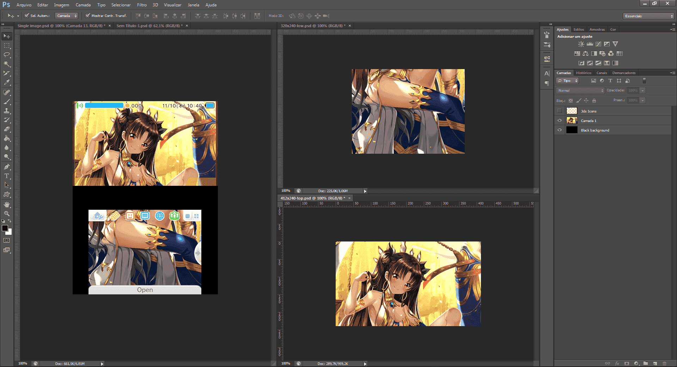
Task: Open the Normal blend mode dropdown
Action: 580,91
